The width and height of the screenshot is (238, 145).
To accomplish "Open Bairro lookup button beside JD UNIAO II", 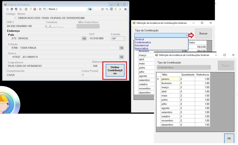I will 121,57.
